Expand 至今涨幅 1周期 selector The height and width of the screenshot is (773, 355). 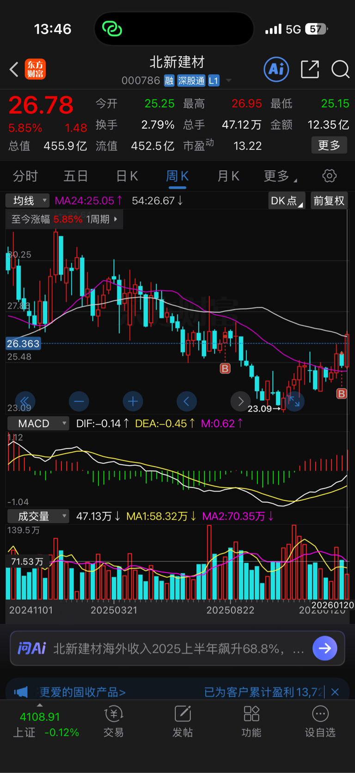click(x=64, y=219)
